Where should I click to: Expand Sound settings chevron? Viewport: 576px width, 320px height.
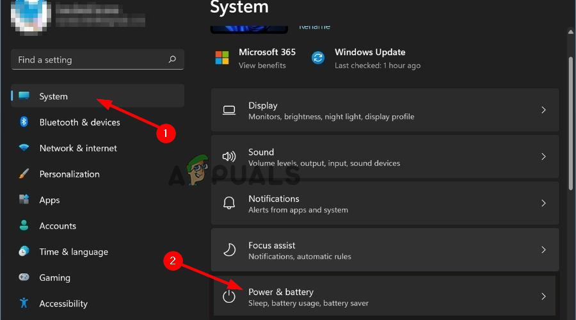[543, 157]
